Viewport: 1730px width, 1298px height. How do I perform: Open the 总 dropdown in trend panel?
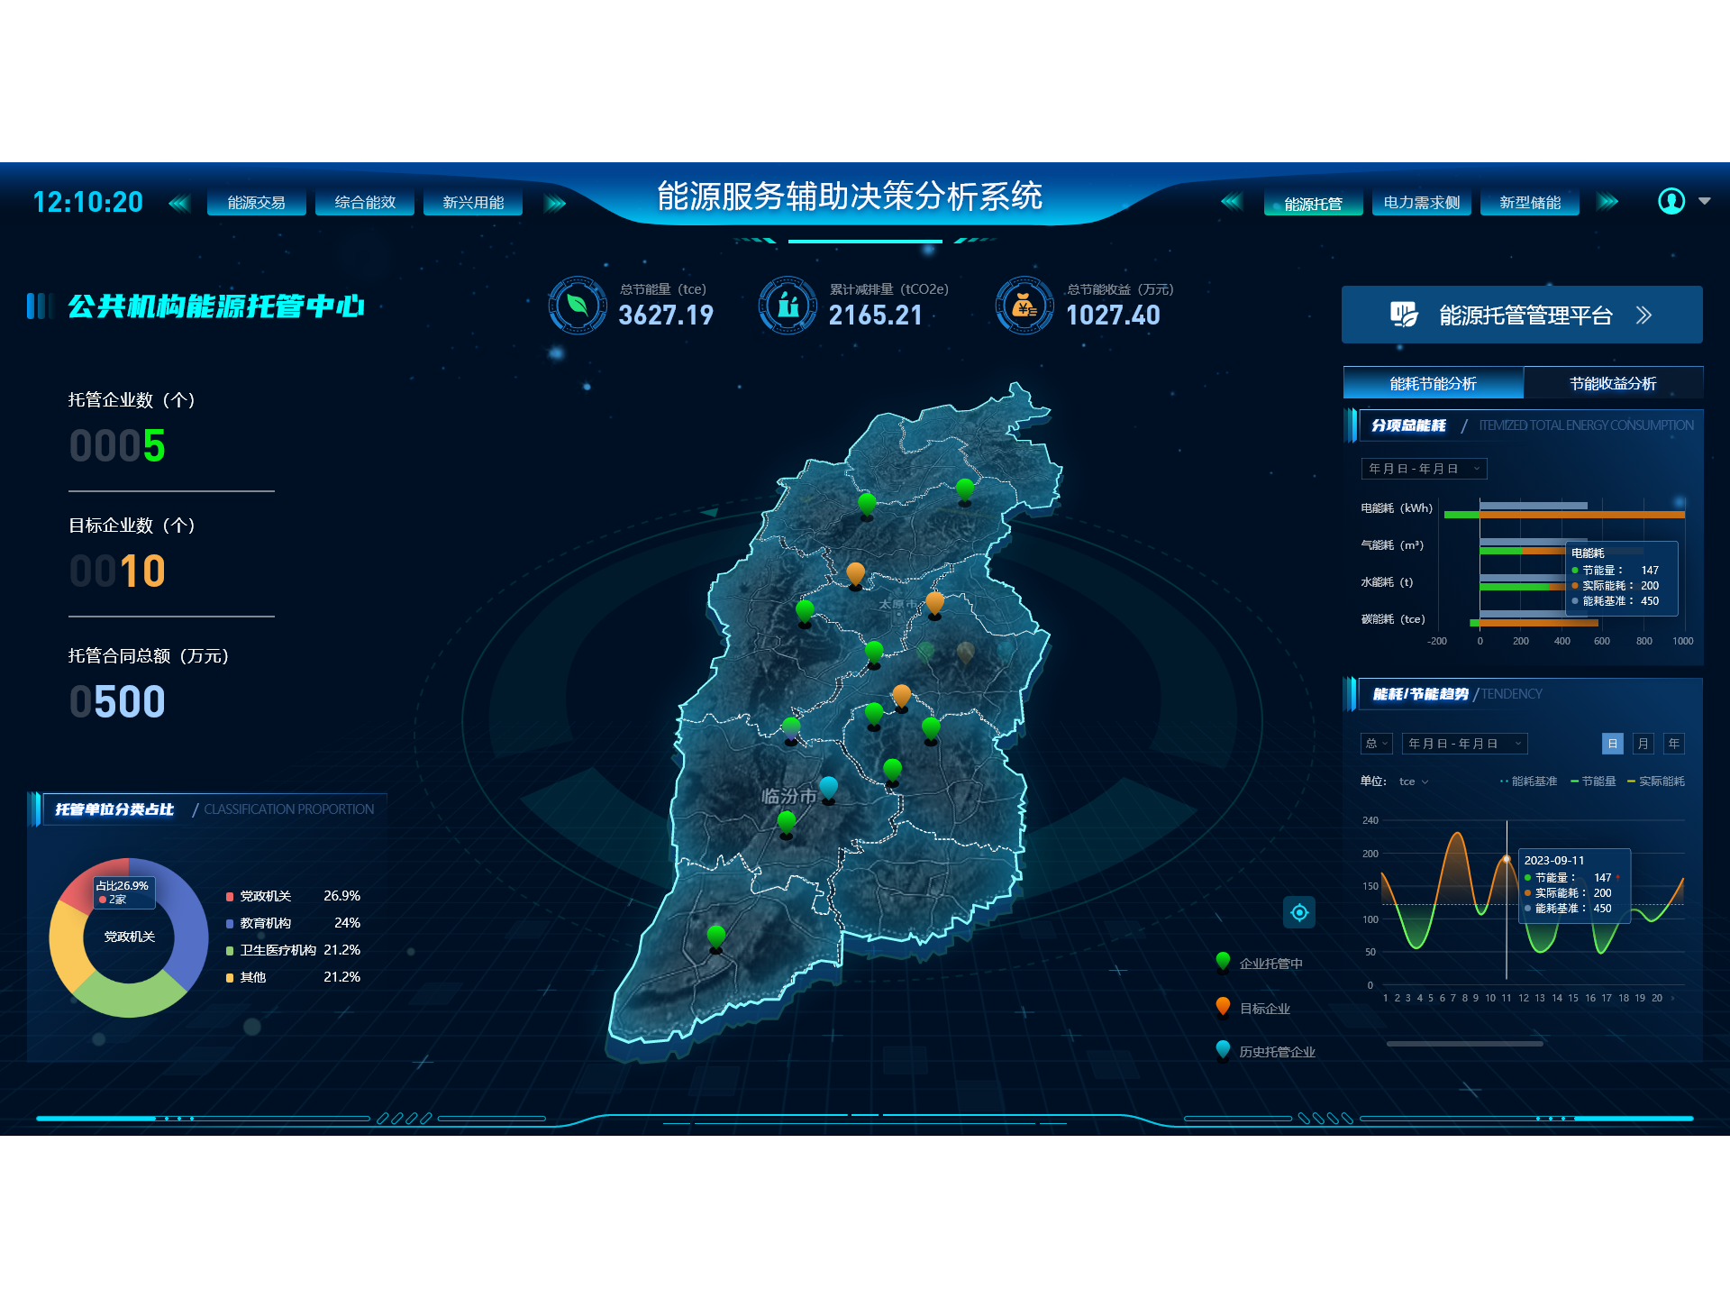pos(1376,744)
